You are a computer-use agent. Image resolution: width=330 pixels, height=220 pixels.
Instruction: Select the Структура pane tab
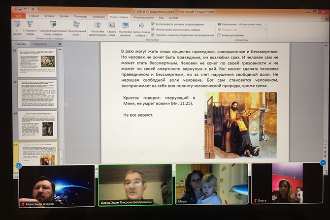coord(40,44)
